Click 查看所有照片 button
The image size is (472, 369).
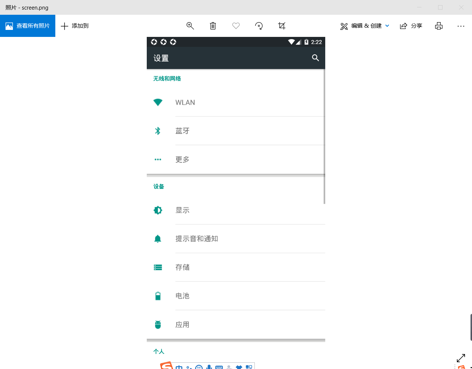click(x=28, y=26)
